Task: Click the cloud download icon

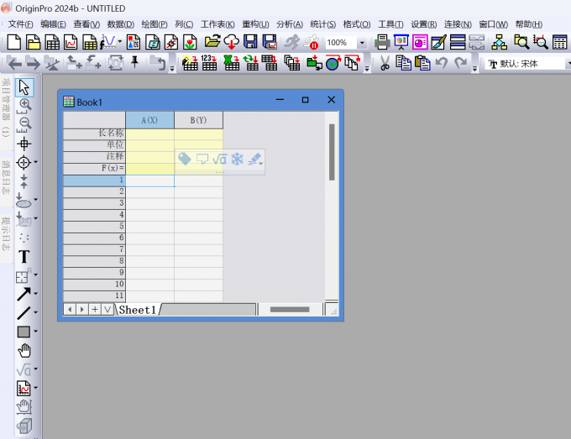Action: pyautogui.click(x=232, y=42)
